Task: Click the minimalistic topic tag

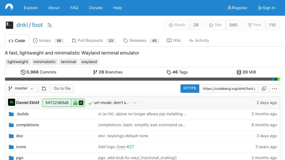Action: click(x=45, y=62)
